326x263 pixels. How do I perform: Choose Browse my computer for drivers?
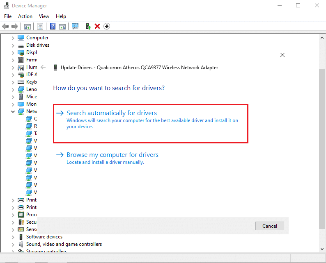coord(112,155)
